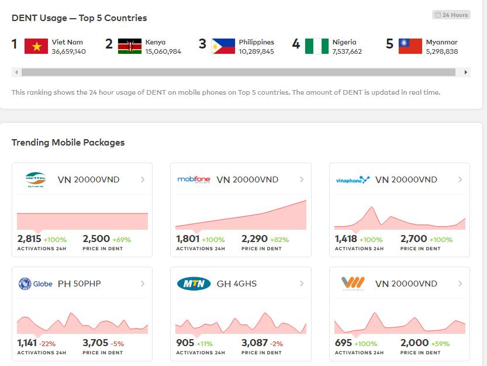
Task: Click the Globe carrier logo
Action: (x=35, y=284)
